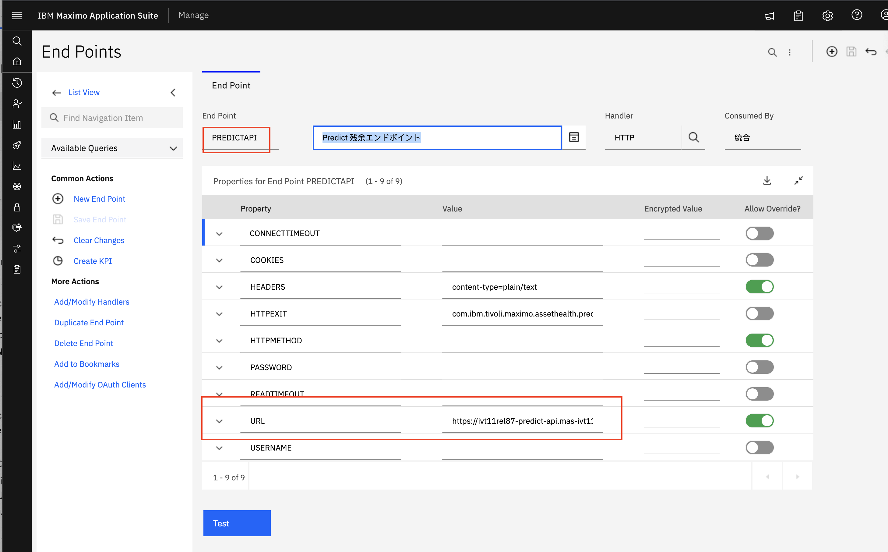This screenshot has height=552, width=888.
Task: Open long description icon beside description field
Action: (x=574, y=137)
